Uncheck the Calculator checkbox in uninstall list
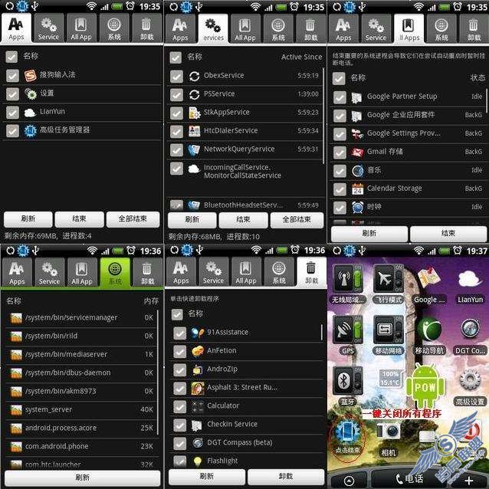Screen dimensions: 489x489 [180, 407]
